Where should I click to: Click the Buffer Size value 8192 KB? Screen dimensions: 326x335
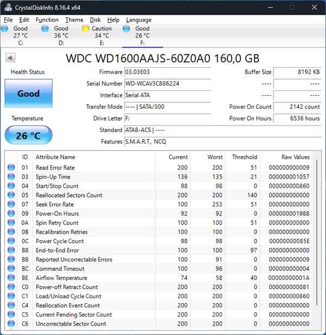point(297,72)
